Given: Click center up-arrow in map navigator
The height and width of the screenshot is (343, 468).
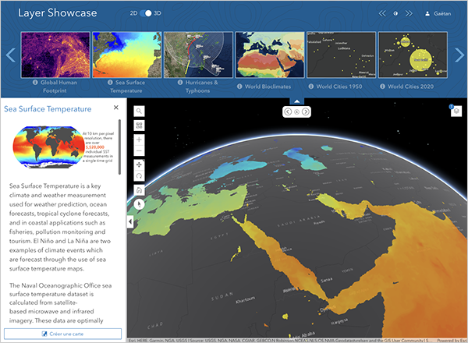Looking at the screenshot, I should (x=296, y=111).
